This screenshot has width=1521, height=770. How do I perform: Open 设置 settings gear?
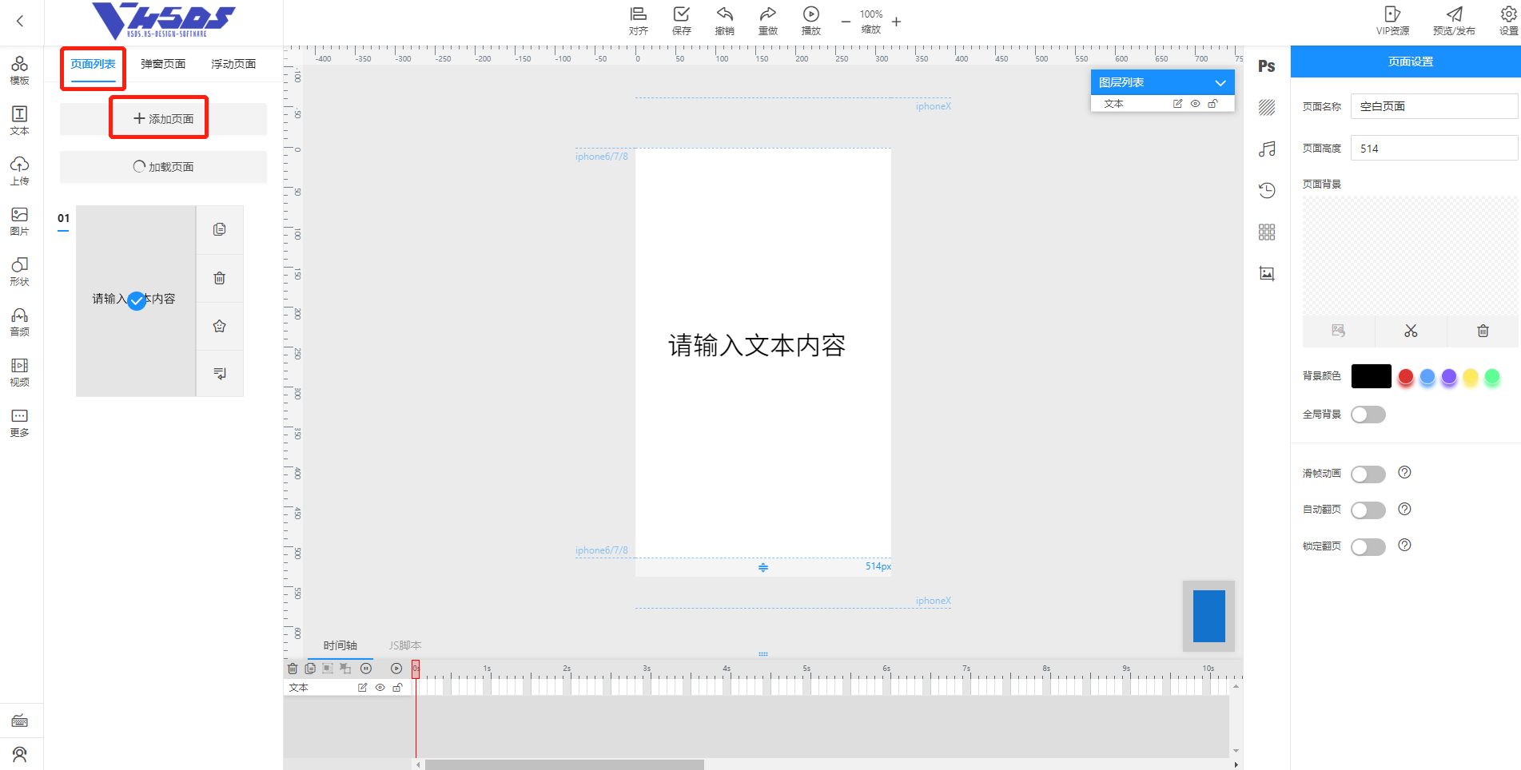point(1508,21)
